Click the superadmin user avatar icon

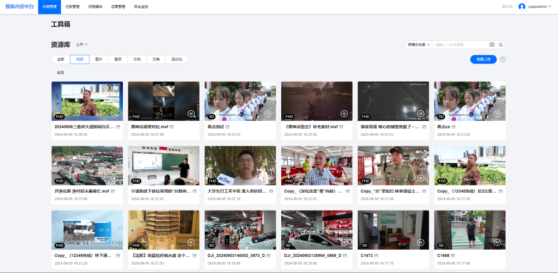522,7
